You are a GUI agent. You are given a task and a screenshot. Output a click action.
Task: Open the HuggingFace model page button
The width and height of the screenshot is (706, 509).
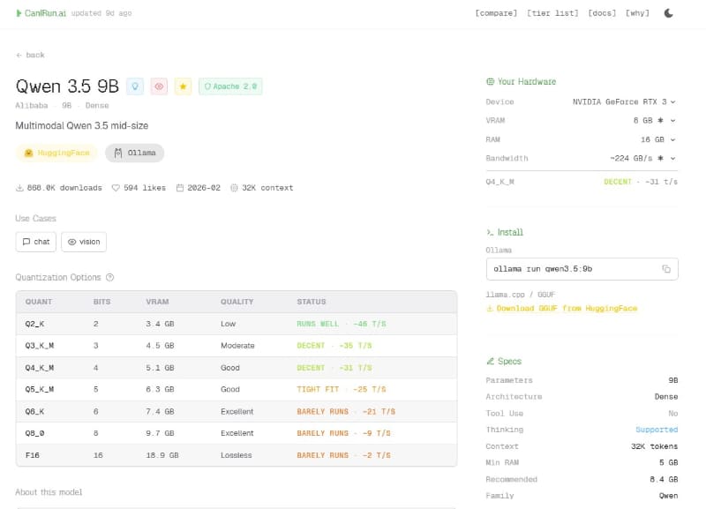(56, 153)
